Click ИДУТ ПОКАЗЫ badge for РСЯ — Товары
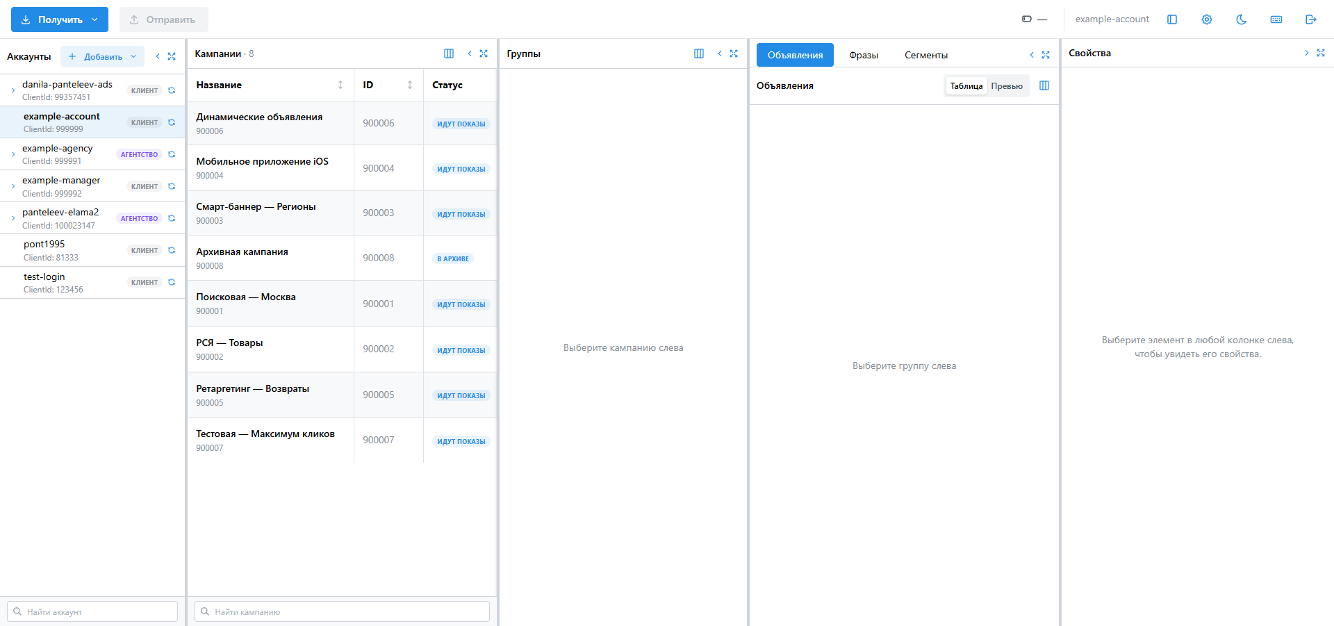 click(x=461, y=350)
